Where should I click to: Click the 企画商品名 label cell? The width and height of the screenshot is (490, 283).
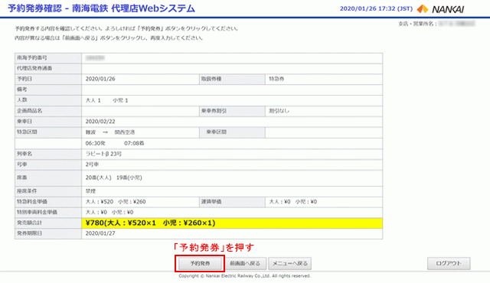48,111
